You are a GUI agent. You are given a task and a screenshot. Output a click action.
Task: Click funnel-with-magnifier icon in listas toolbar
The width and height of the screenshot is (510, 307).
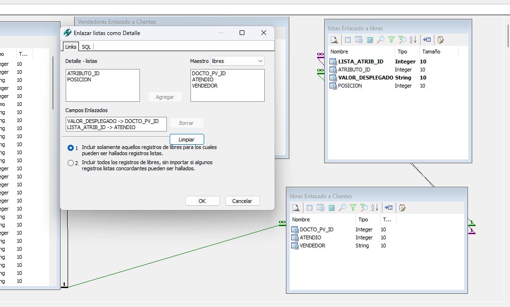click(402, 40)
